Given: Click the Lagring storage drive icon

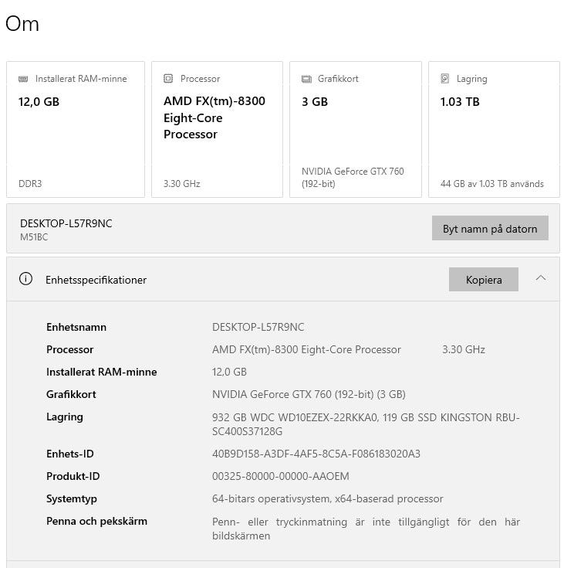Looking at the screenshot, I should pos(445,79).
